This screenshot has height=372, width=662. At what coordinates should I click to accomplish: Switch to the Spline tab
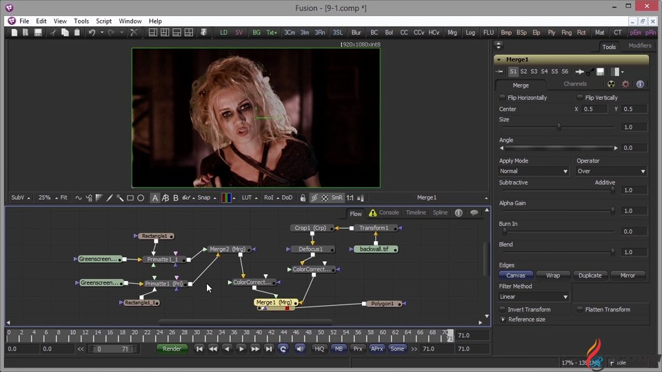pos(440,213)
